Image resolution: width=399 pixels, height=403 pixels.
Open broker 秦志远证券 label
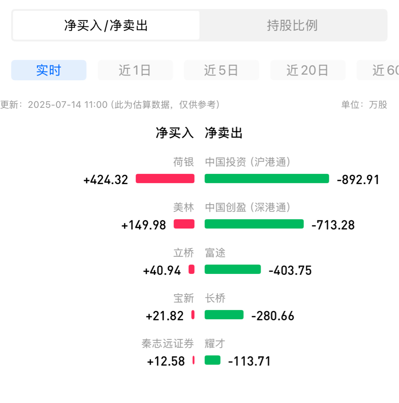pos(168,344)
